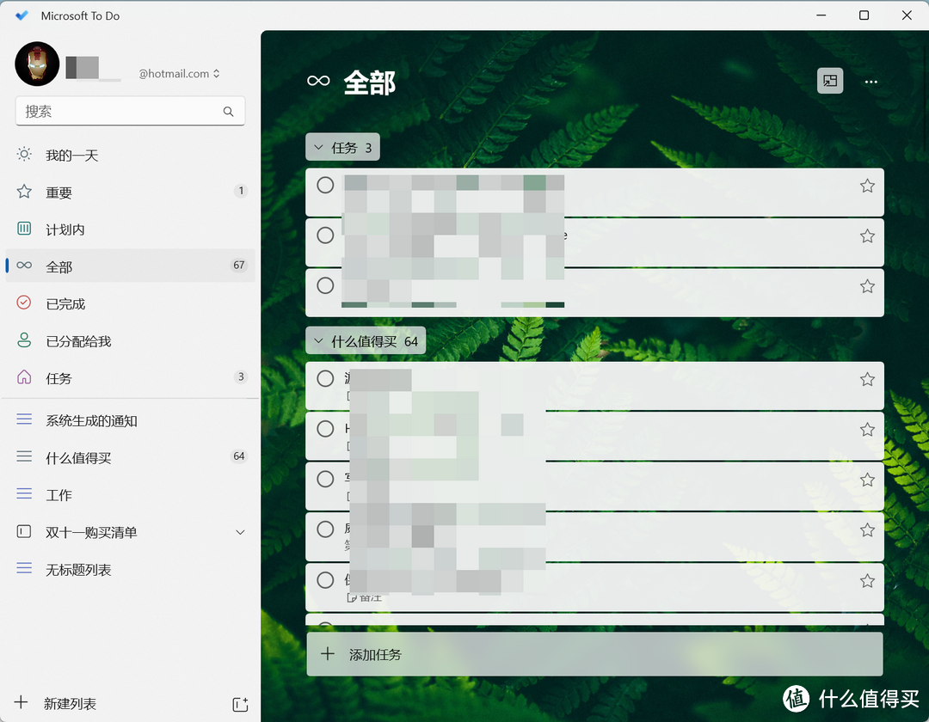The image size is (929, 722).
Task: Open the more options (…) menu in header
Action: pos(871,82)
